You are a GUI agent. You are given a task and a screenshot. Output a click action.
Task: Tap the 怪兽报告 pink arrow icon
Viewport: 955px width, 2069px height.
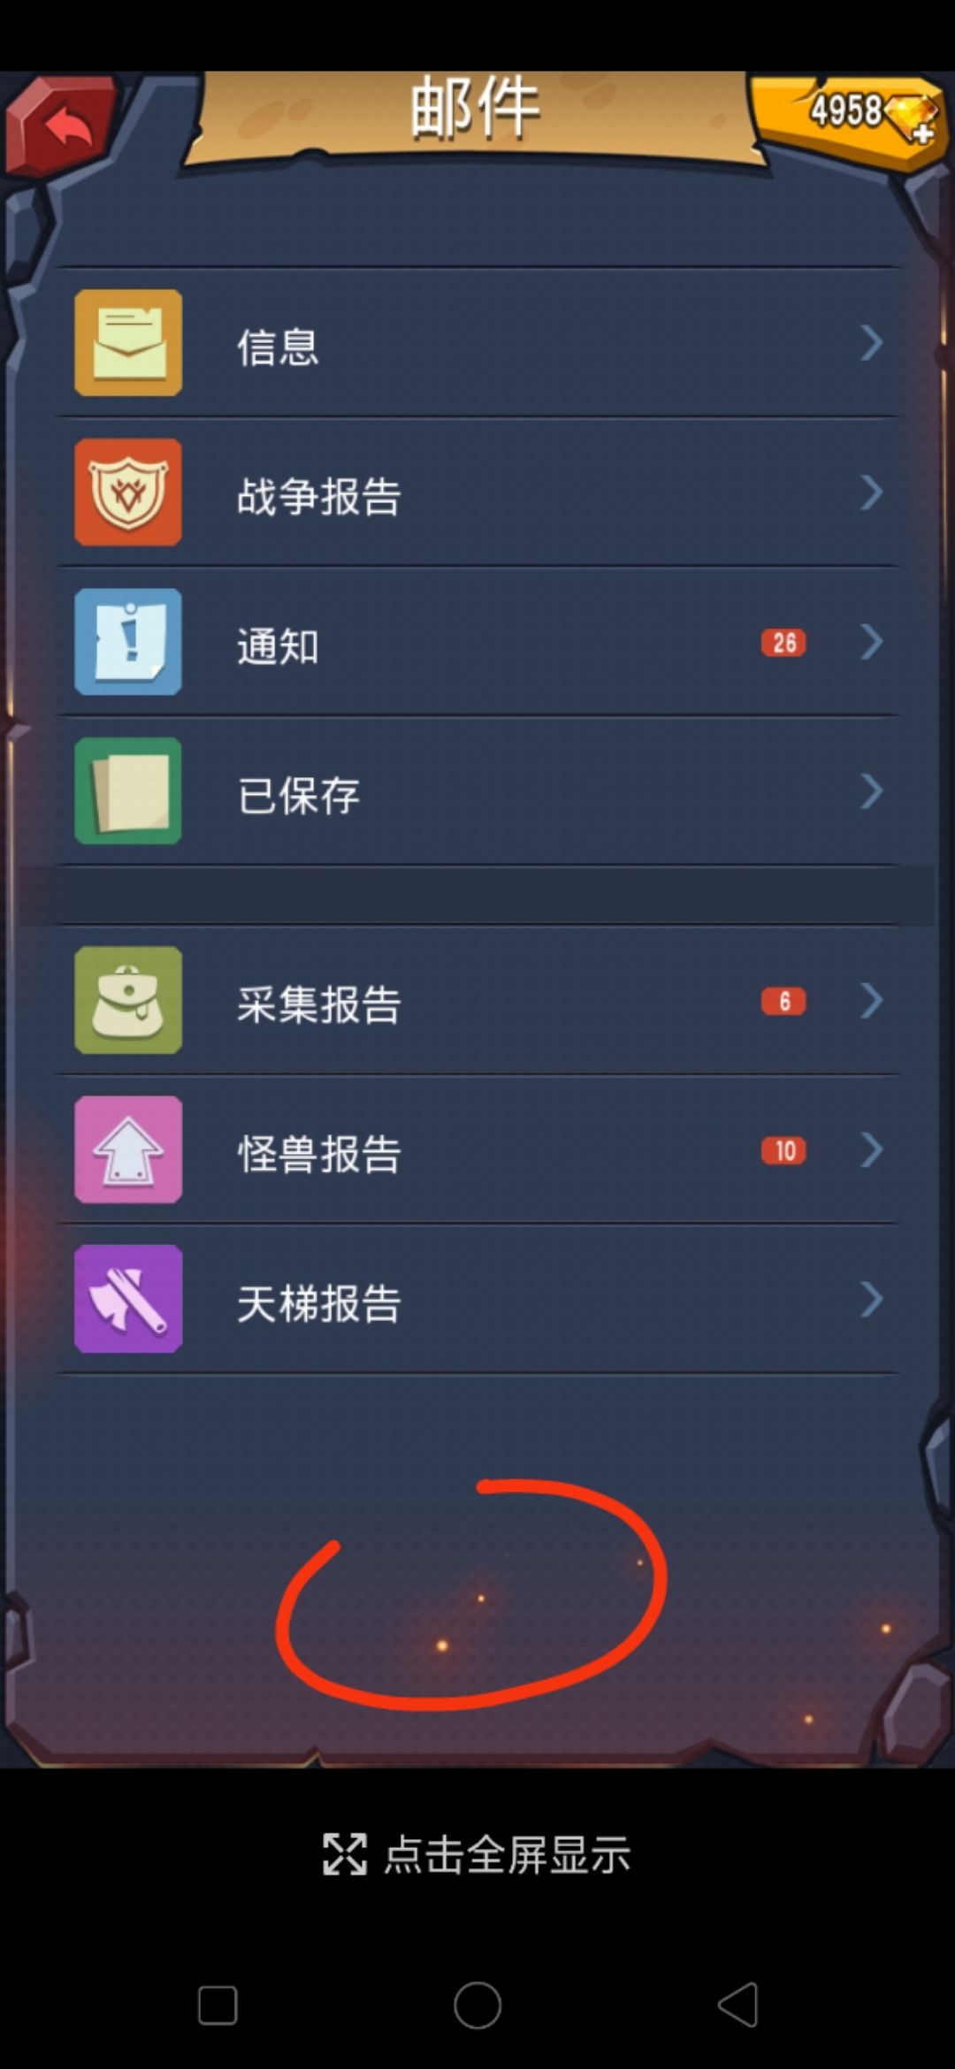128,1149
